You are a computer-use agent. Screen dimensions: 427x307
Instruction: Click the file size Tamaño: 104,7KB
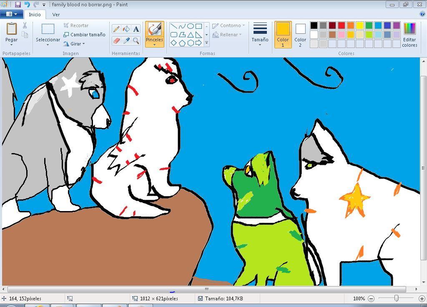click(x=224, y=299)
